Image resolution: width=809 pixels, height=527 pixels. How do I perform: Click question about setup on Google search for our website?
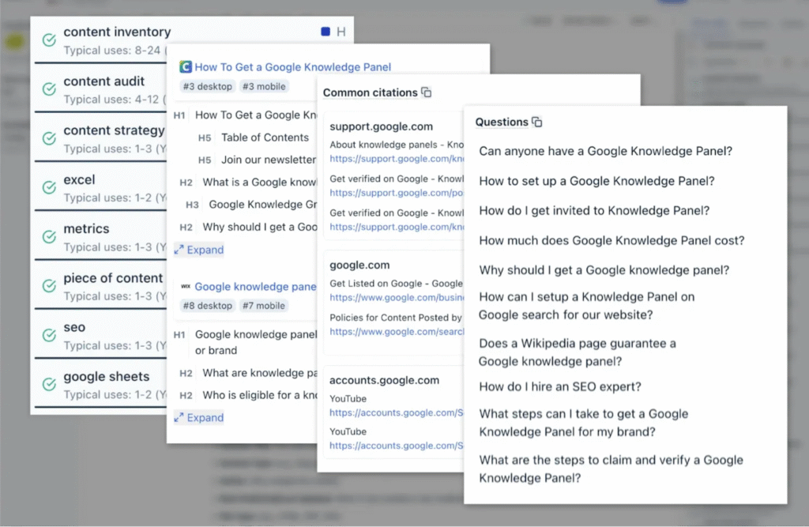[587, 306]
